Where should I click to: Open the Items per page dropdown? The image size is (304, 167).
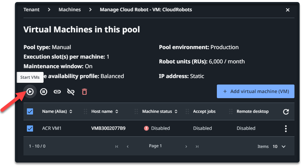[x=279, y=147]
